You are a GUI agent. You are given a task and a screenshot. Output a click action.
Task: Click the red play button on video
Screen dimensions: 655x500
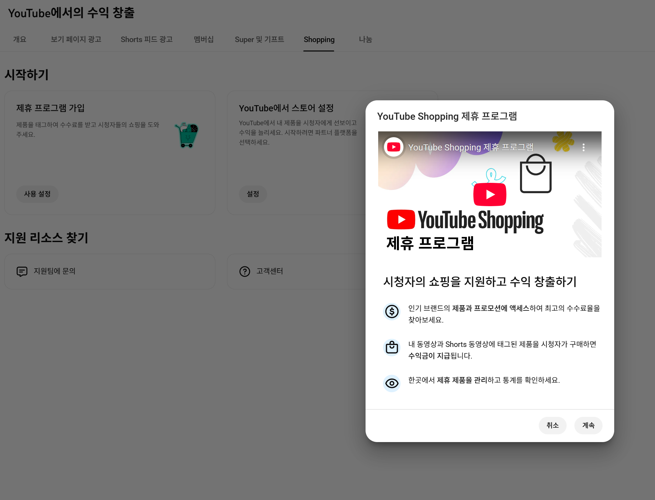(x=490, y=194)
